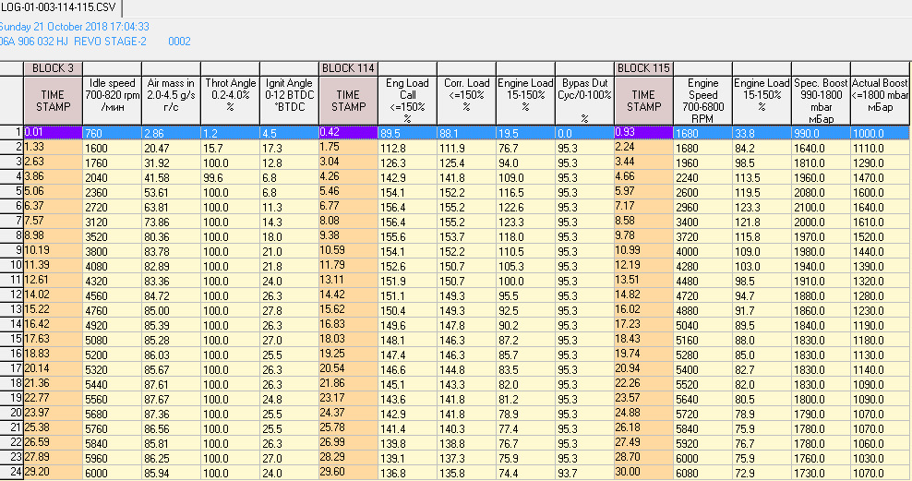The image size is (912, 481).
Task: Select air mass cell 2.86
Action: point(171,133)
